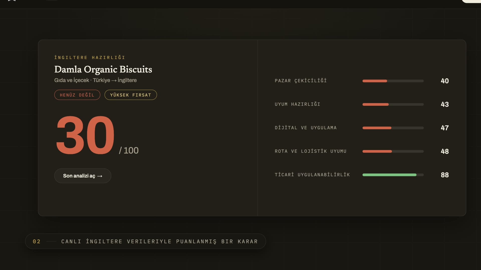Click the Rota ve Lojistik Uyumu progress bar
The width and height of the screenshot is (481, 270).
point(393,151)
